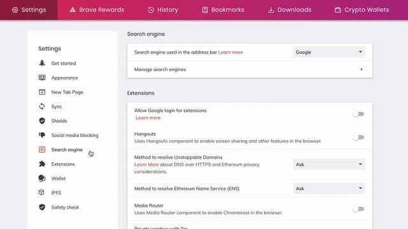
Task: Open the Settings tab
Action: tap(29, 10)
